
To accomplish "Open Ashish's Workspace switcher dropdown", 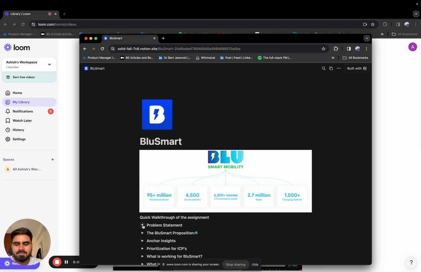I will [29, 64].
